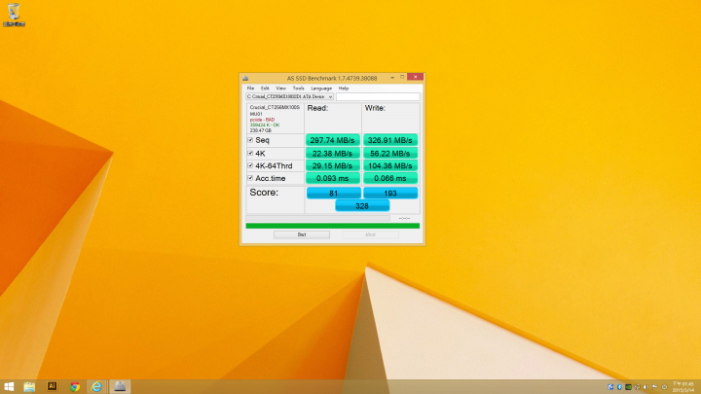Open the Help menu
This screenshot has width=701, height=394.
pyautogui.click(x=344, y=89)
